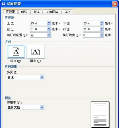The width and height of the screenshot is (119, 128).
Task: Close the 页面设置 dialog
Action: [x=115, y=4]
